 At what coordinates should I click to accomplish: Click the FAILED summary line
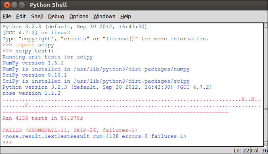70,130
